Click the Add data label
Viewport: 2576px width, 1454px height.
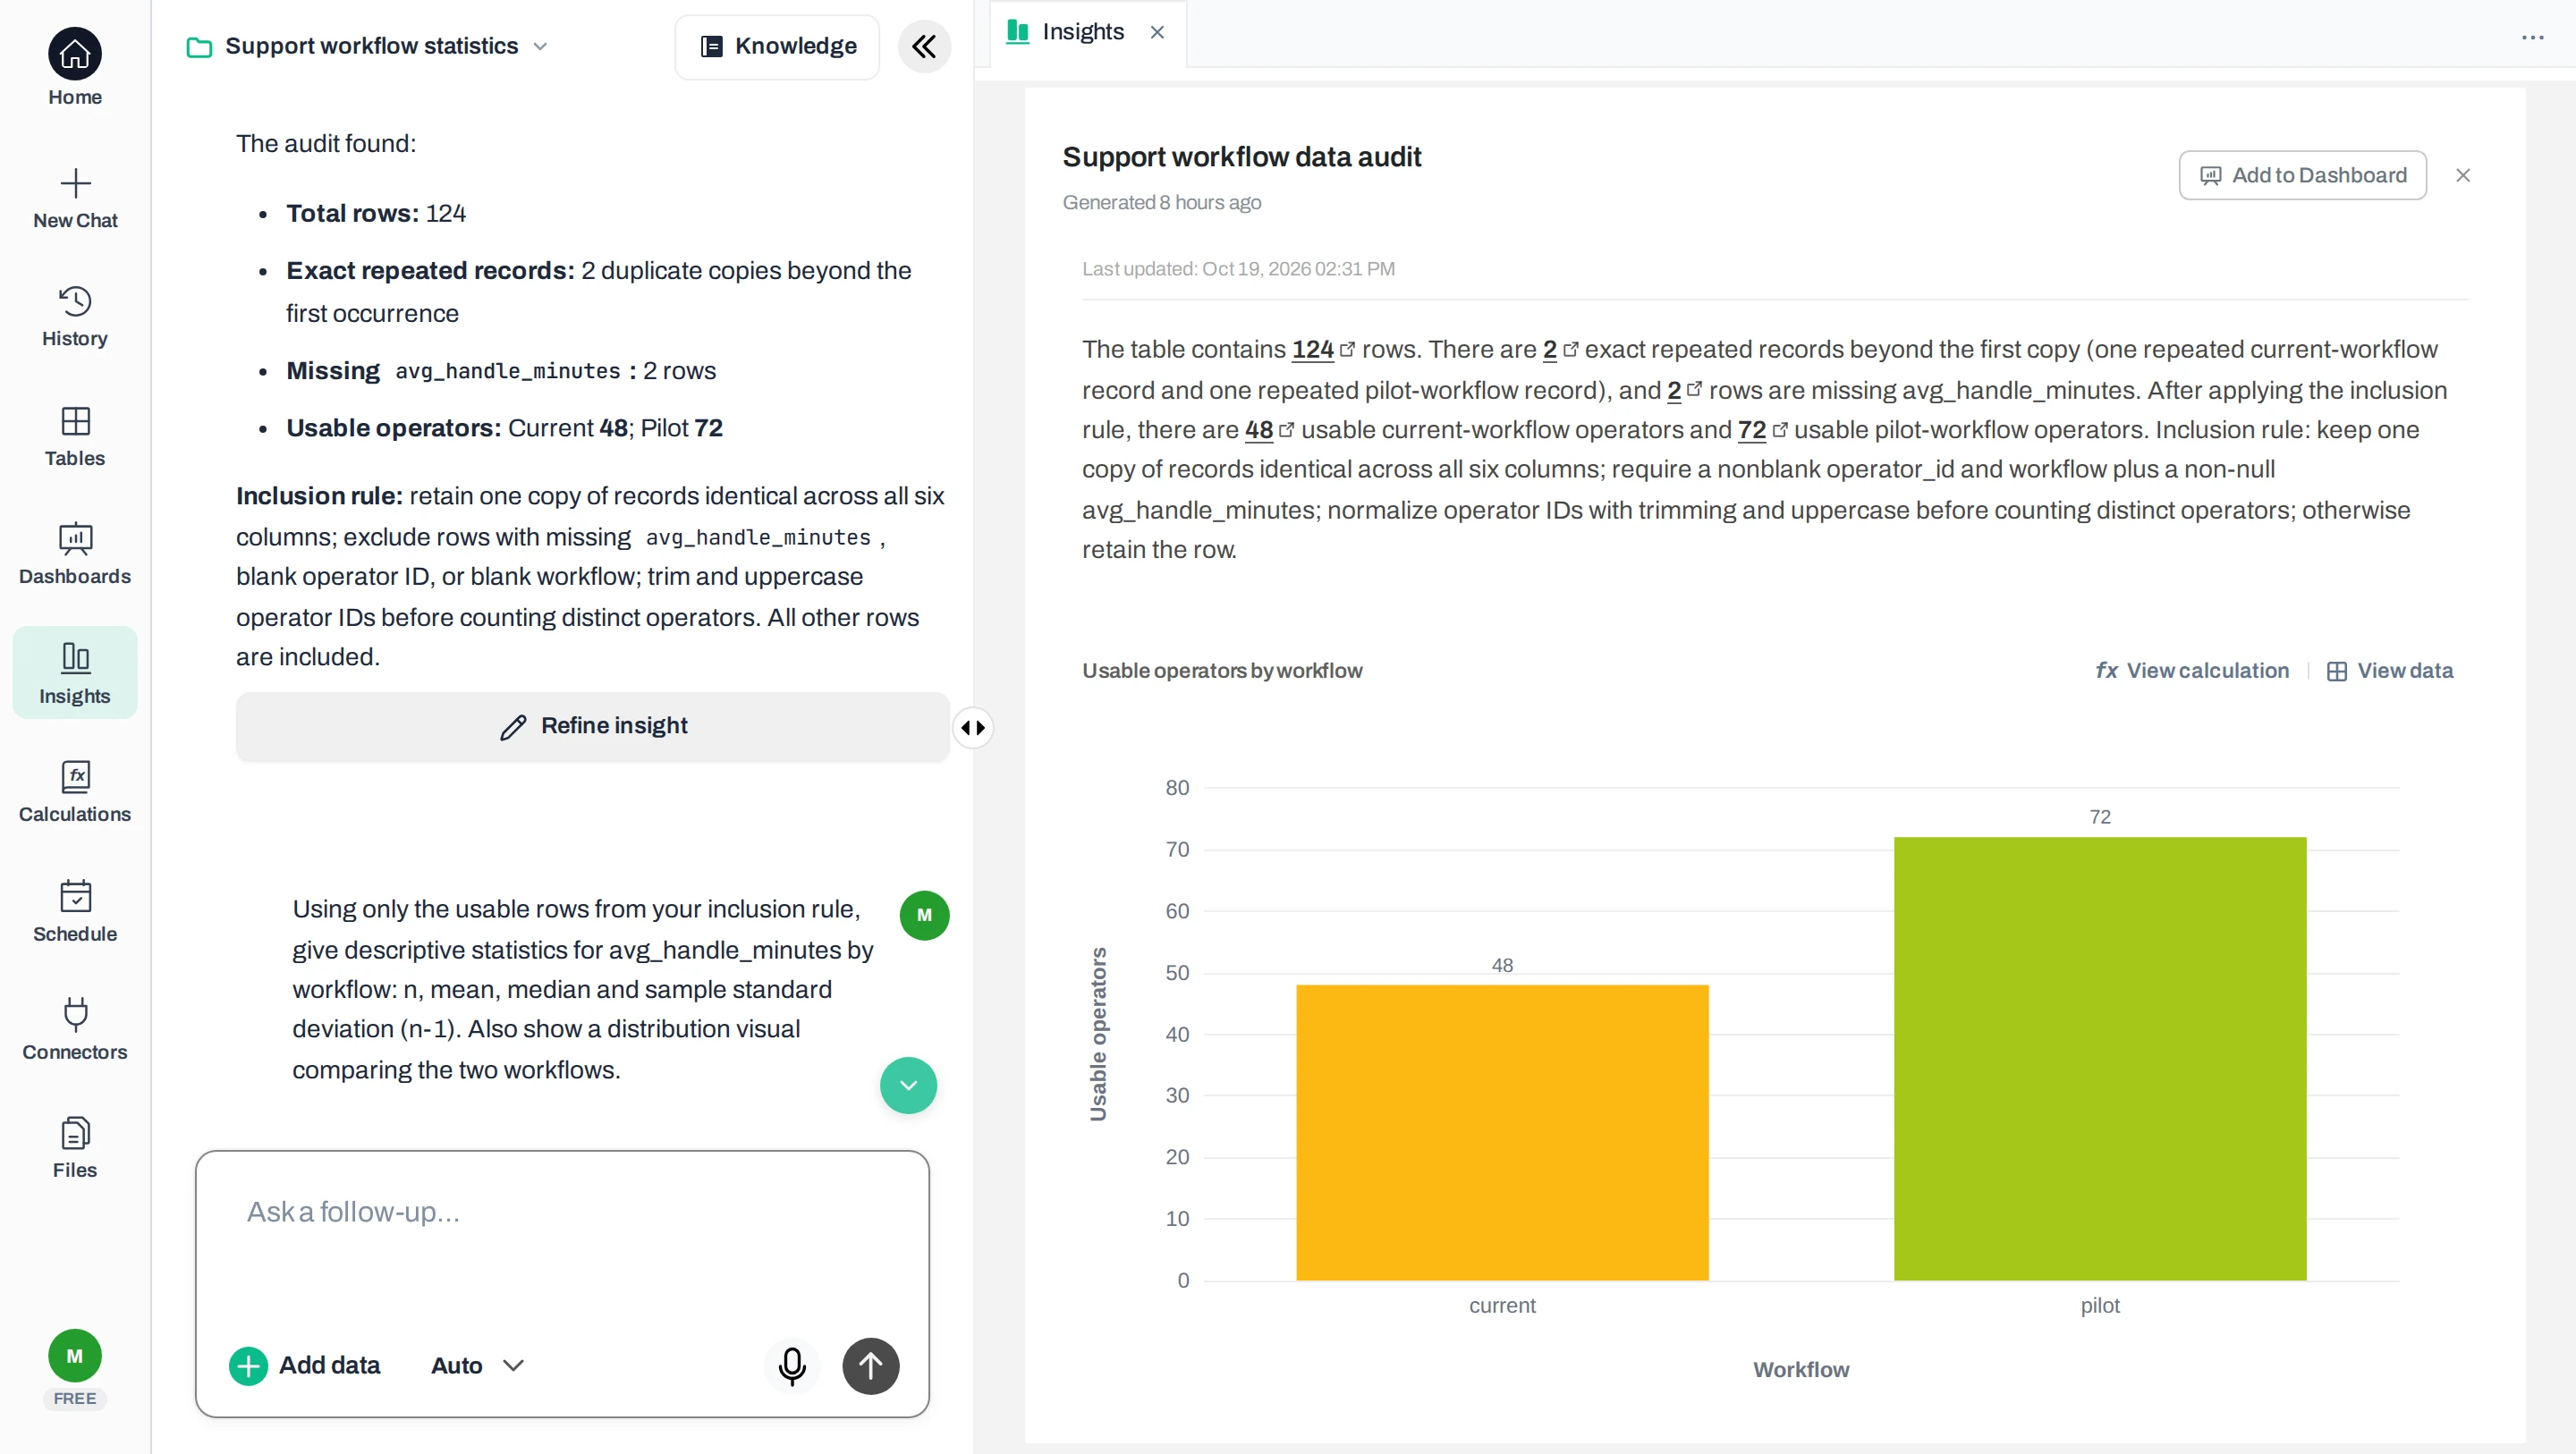click(x=329, y=1366)
